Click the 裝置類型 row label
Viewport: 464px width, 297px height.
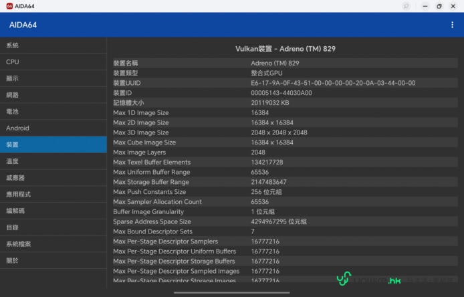click(126, 73)
